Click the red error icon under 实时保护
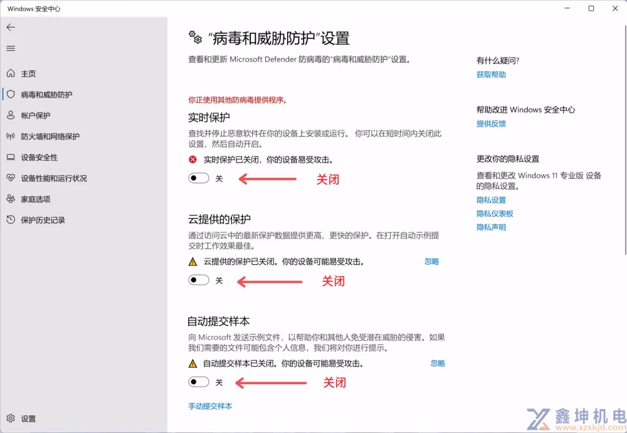The image size is (627, 433). click(x=192, y=159)
